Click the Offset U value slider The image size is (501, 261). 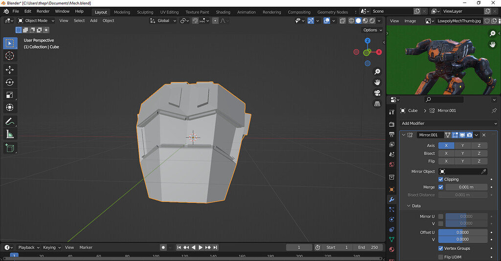coord(462,232)
